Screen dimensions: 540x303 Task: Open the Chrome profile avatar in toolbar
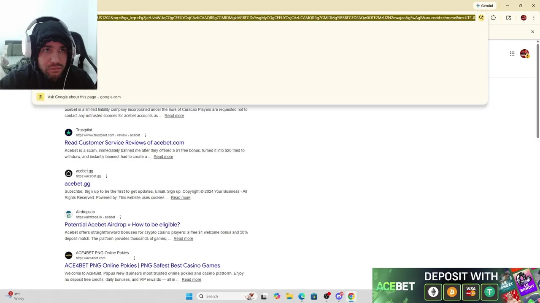coord(524,18)
